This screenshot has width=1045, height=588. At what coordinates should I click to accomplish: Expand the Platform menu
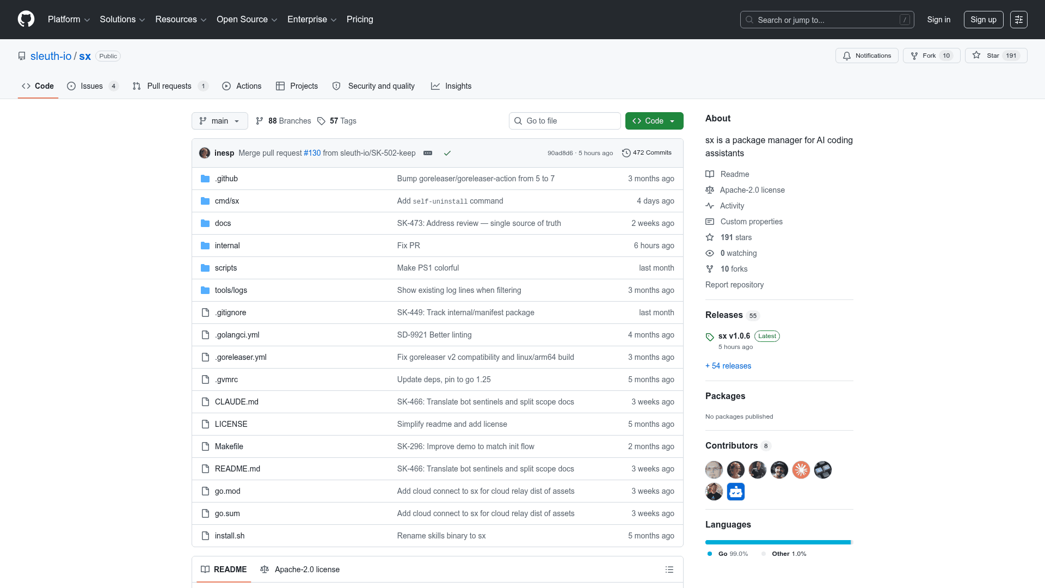(69, 20)
